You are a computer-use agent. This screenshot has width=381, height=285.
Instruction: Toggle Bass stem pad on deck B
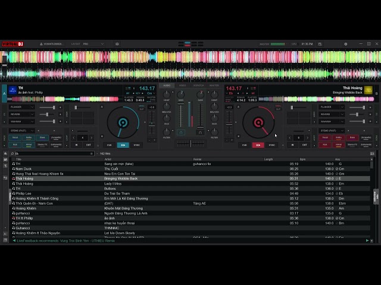352,138
